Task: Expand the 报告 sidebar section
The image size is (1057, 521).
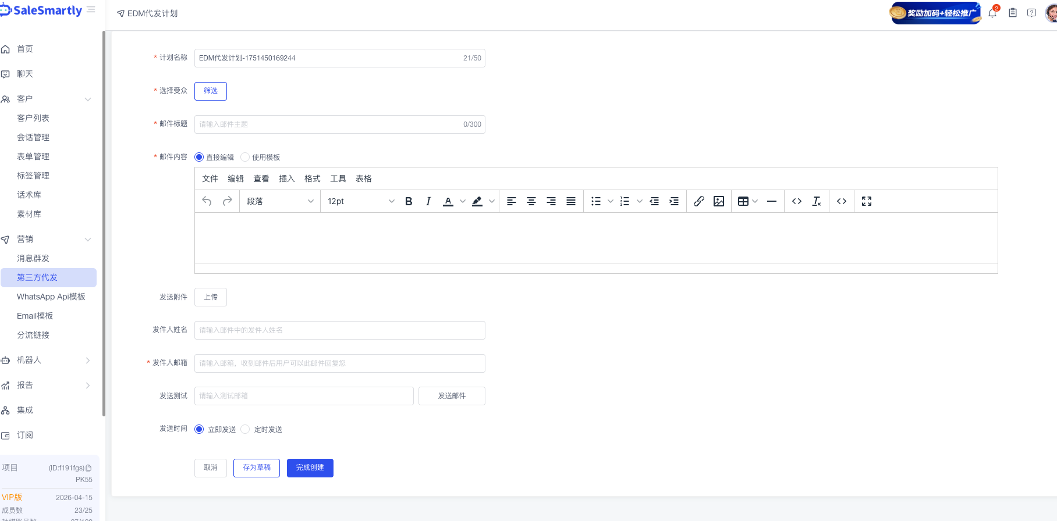Action: tap(88, 386)
